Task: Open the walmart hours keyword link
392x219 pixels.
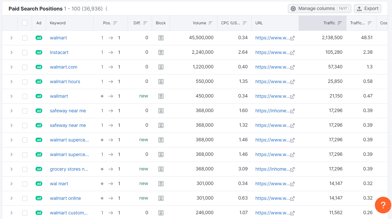Action: point(65,82)
